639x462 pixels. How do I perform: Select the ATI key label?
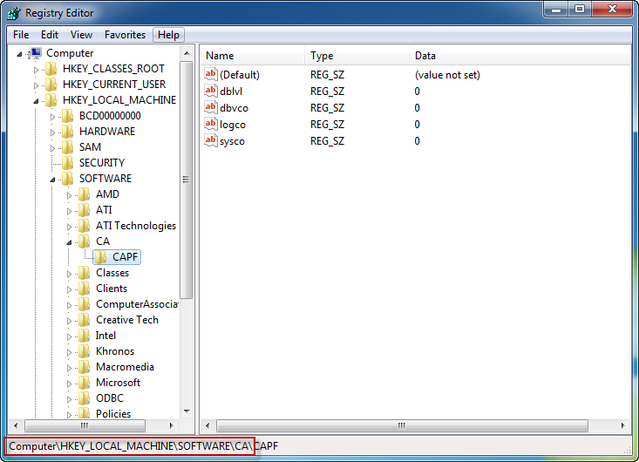[x=104, y=210]
